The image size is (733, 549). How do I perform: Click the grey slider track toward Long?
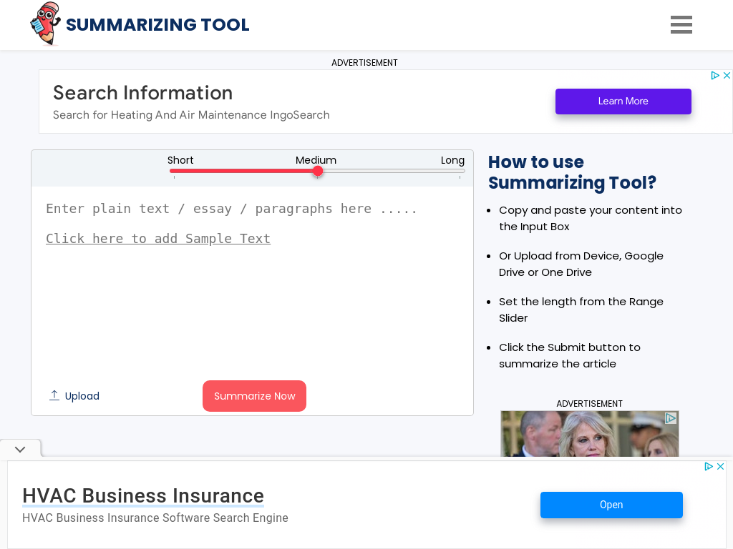(x=394, y=172)
